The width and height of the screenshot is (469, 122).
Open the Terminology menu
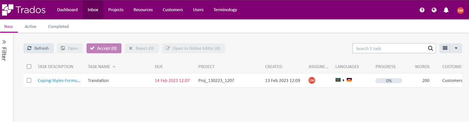(225, 10)
